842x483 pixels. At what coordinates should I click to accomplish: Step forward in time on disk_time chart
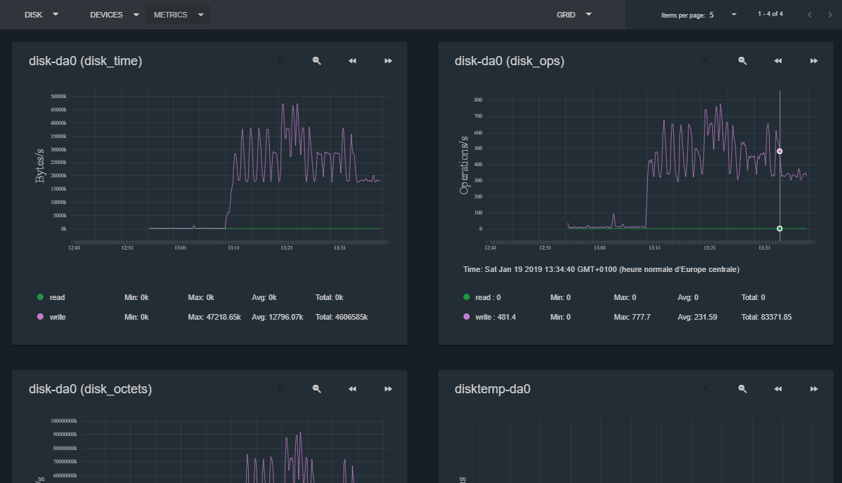click(388, 61)
